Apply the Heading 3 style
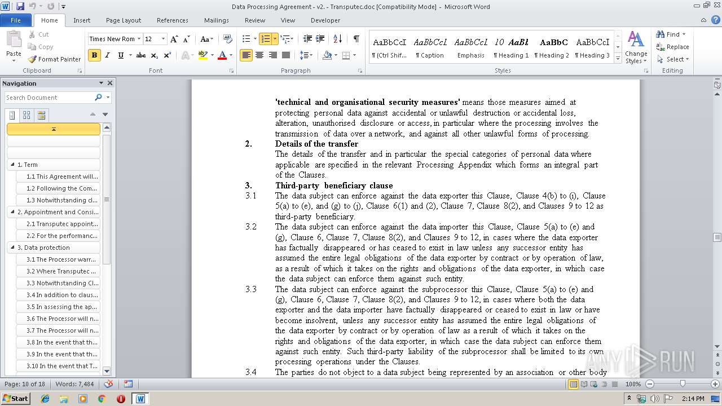 [592, 48]
